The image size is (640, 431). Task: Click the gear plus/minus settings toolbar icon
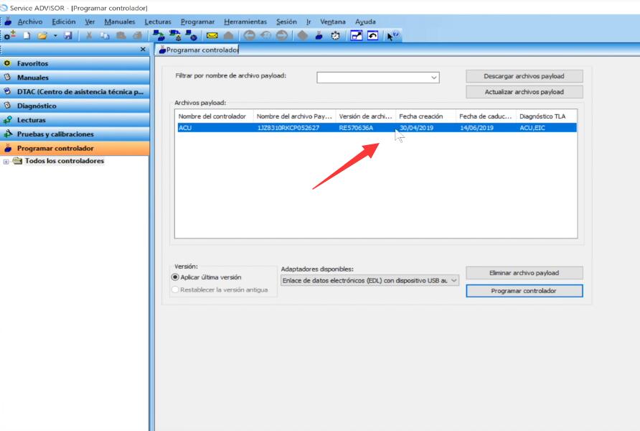pyautogui.click(x=9, y=35)
